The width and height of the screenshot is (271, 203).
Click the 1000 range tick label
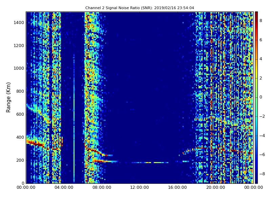coord(19,68)
